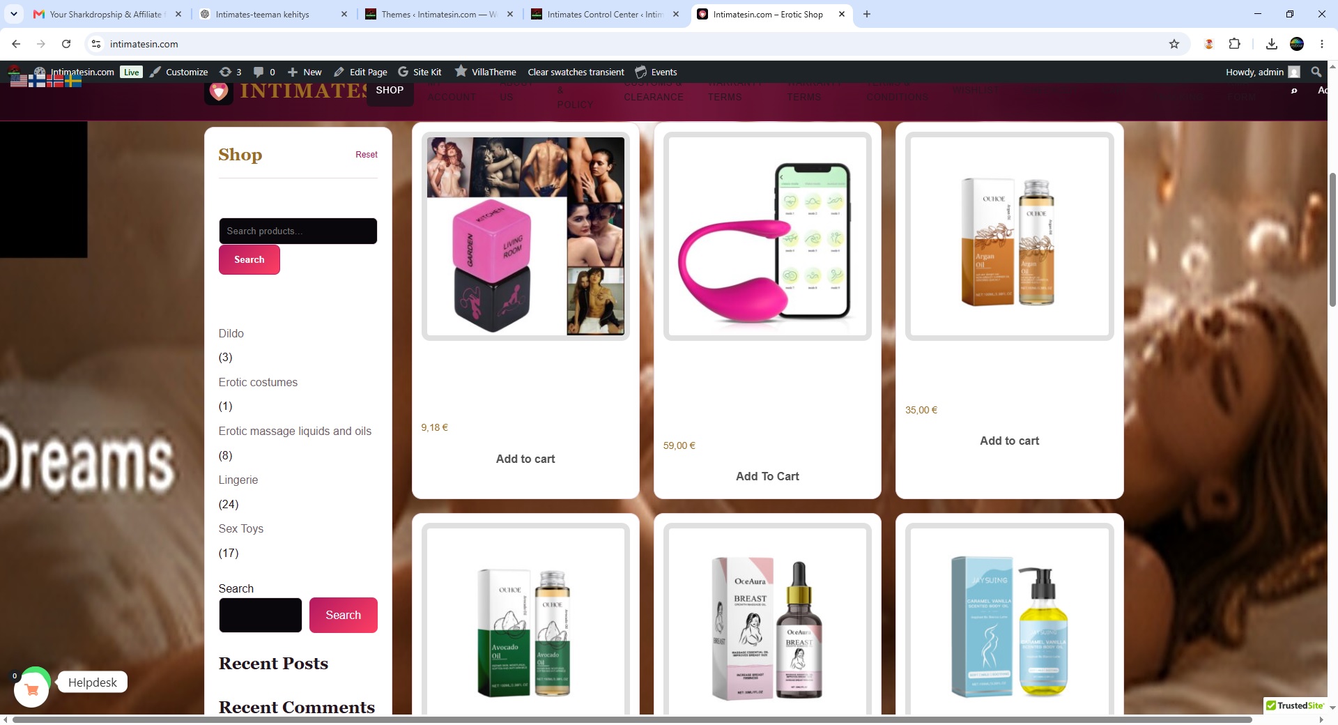Open the VillaTheme admin menu
The image size is (1338, 725).
click(x=486, y=72)
